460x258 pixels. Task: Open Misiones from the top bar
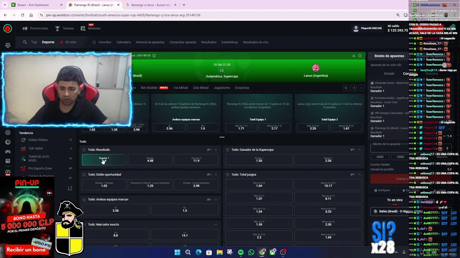[x=91, y=28]
